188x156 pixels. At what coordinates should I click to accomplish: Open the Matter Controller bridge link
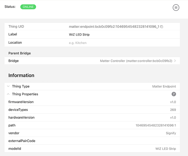136,61
